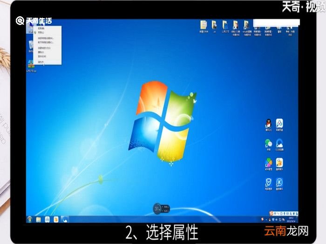
Task: Select the Kugou Music K shortcut
Action: (279, 184)
